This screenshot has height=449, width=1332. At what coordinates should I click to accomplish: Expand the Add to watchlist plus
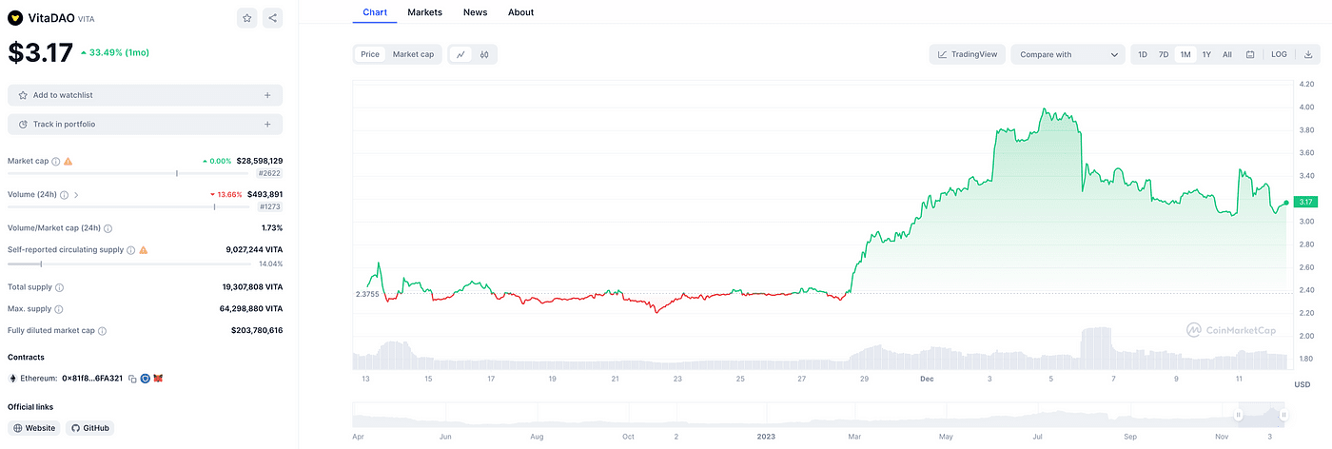(267, 95)
